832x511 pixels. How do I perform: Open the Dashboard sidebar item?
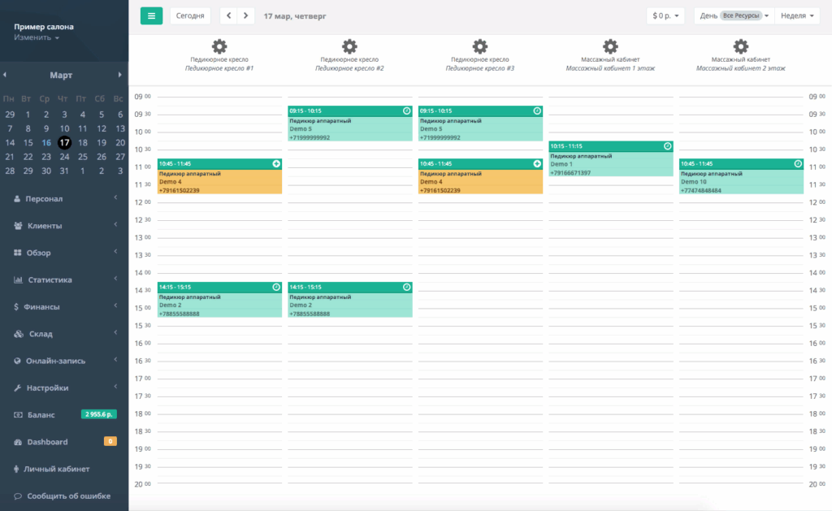click(64, 441)
